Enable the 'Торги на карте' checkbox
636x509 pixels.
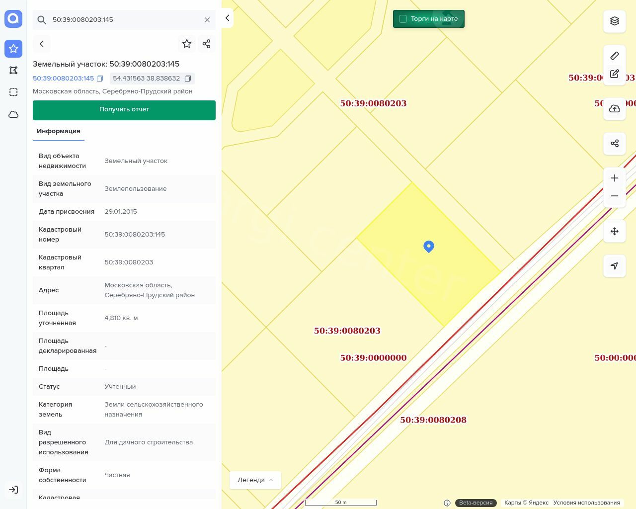tap(403, 19)
